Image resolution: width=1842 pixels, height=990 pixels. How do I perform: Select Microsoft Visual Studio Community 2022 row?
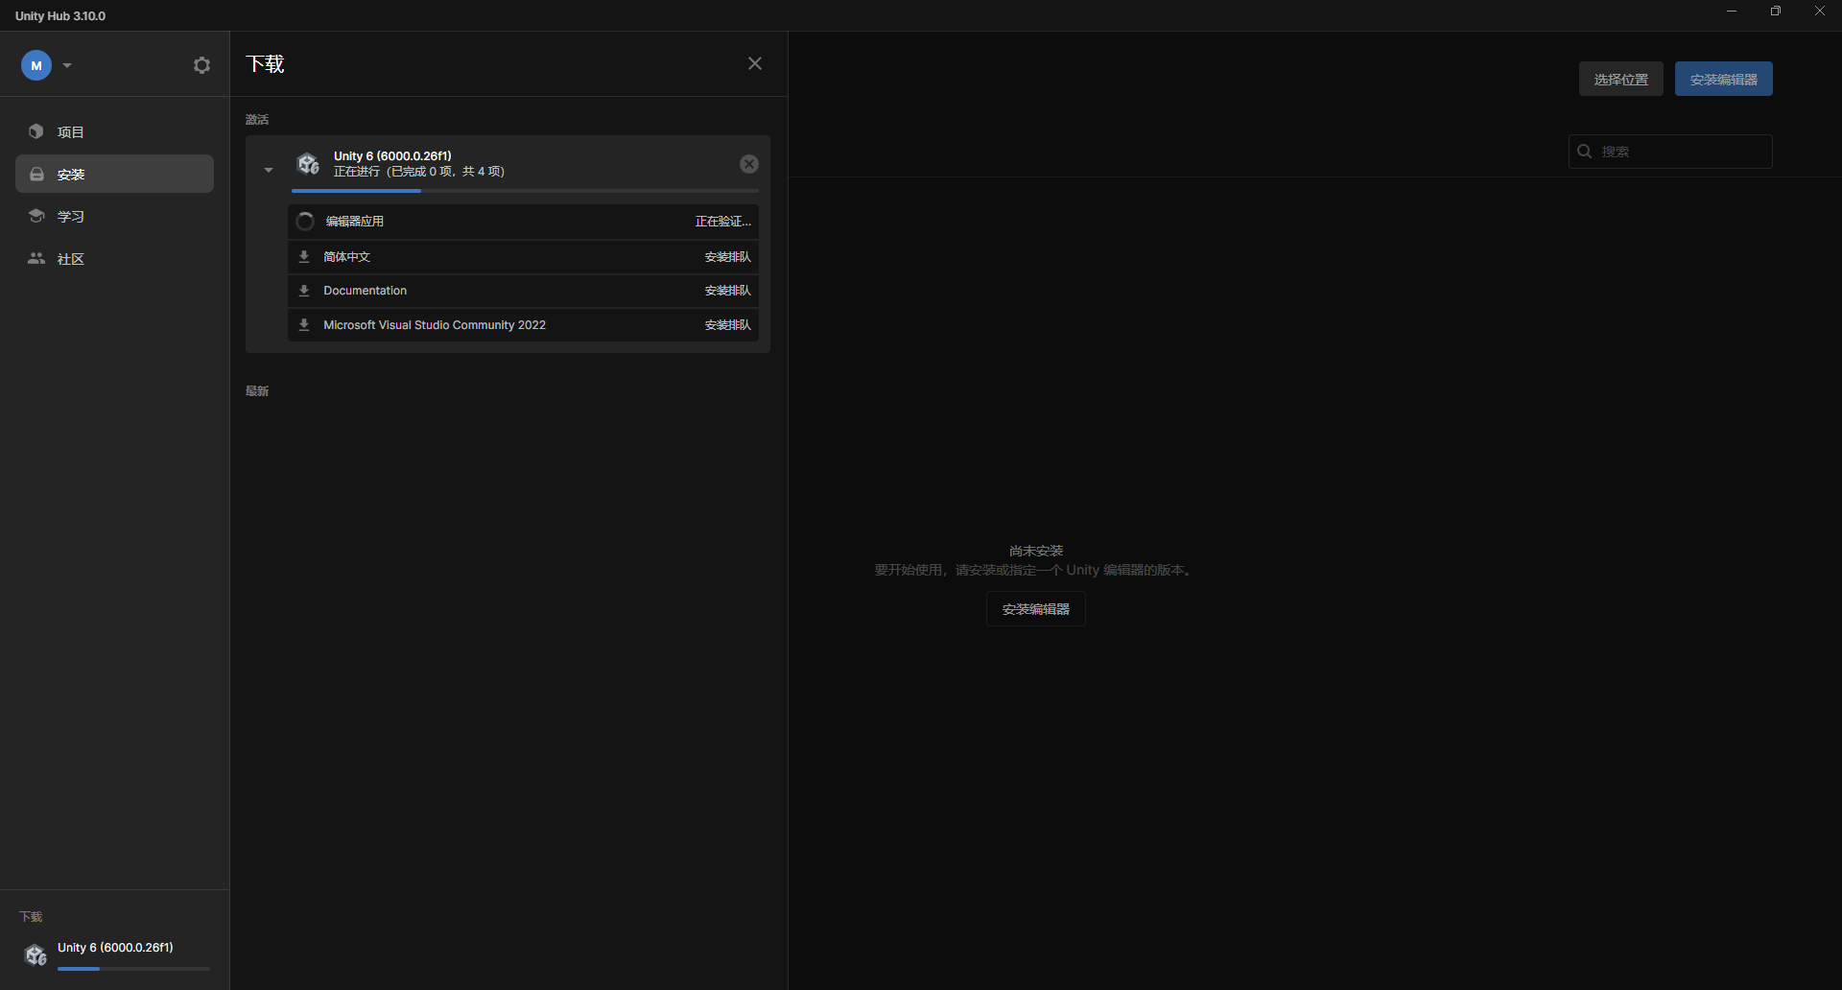click(x=523, y=325)
